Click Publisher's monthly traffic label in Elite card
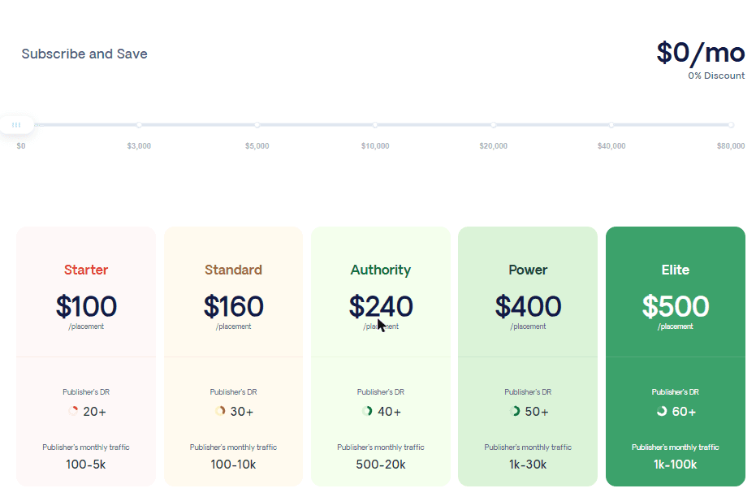The image size is (756, 497). tap(676, 447)
